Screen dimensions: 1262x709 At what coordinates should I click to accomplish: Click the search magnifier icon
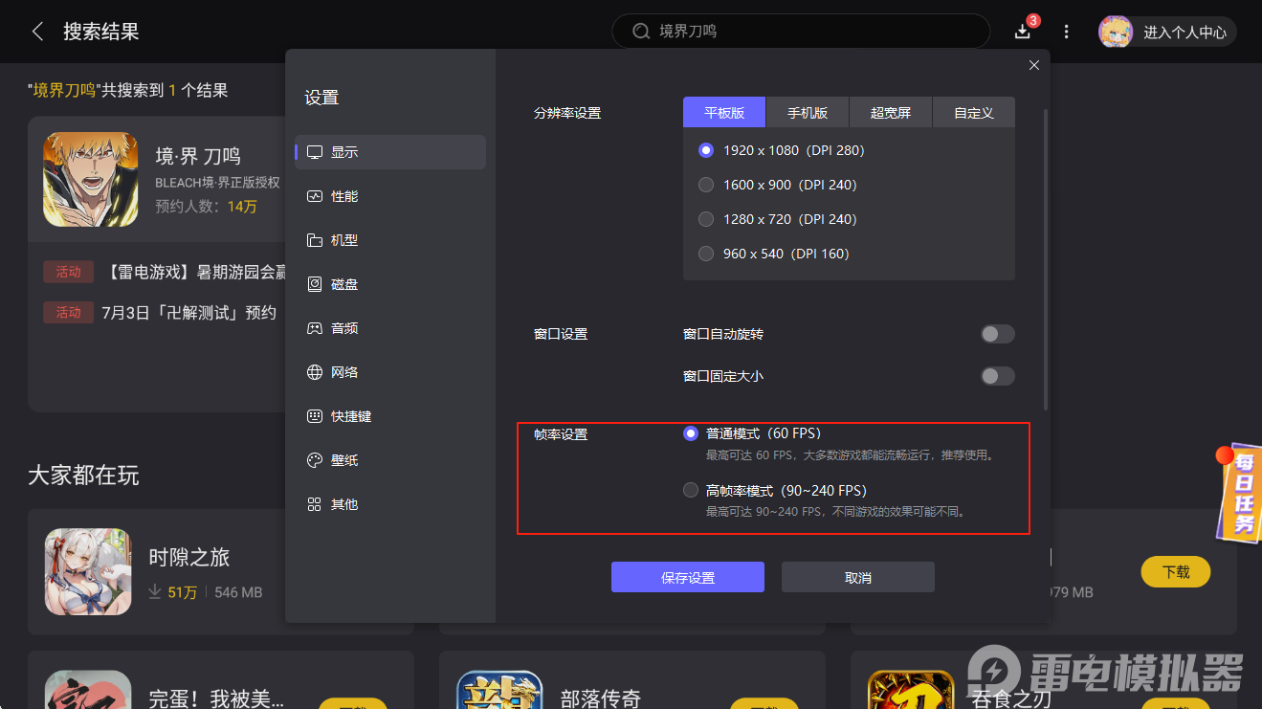coord(641,32)
